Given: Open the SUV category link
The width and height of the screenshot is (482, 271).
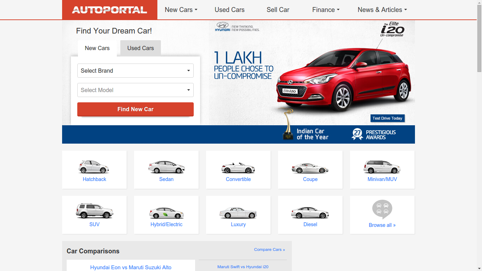Looking at the screenshot, I should point(95,224).
